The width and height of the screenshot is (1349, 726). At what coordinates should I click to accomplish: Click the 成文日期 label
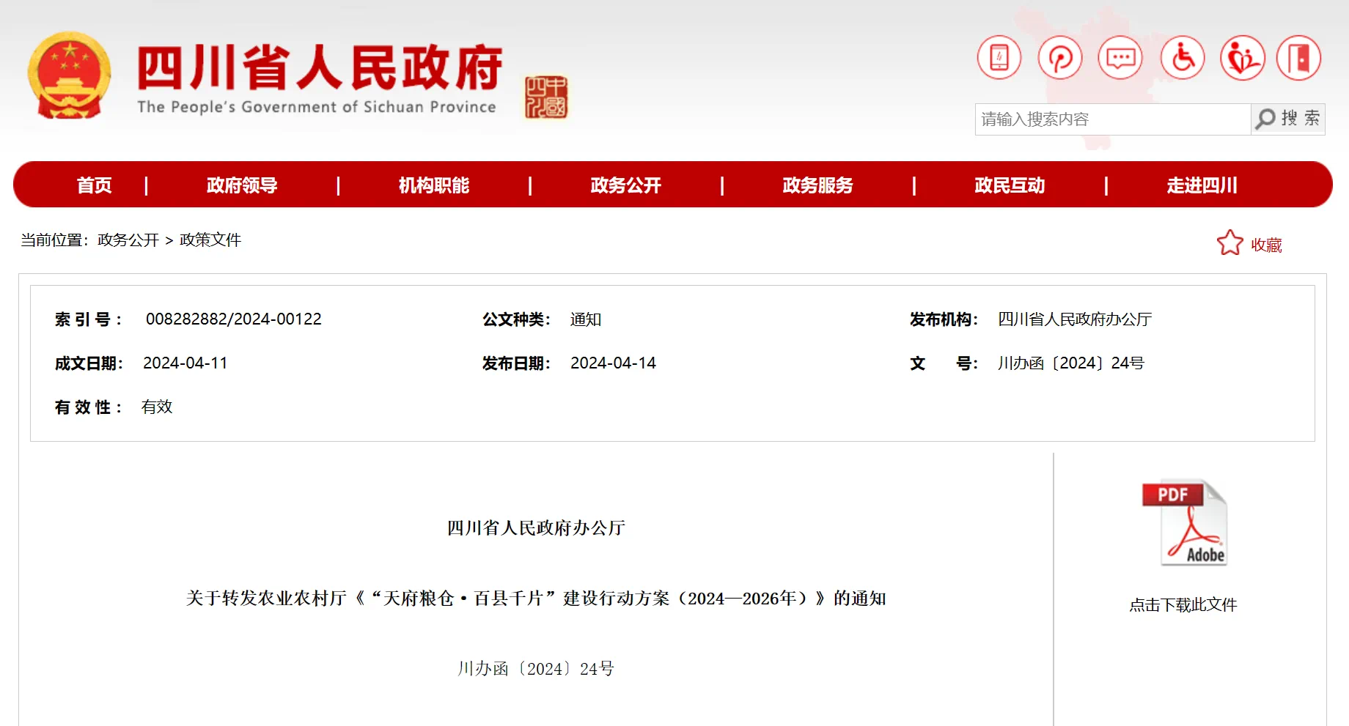click(x=89, y=363)
